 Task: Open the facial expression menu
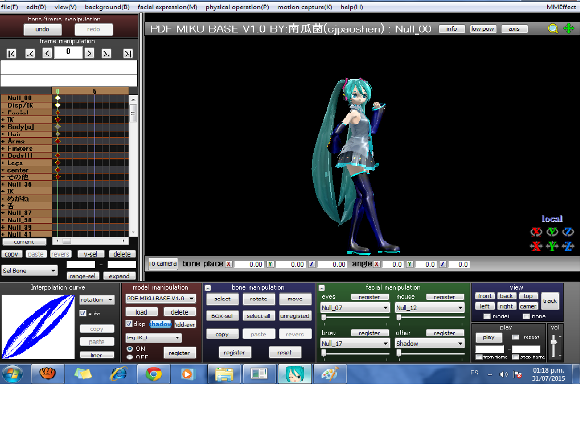167,7
